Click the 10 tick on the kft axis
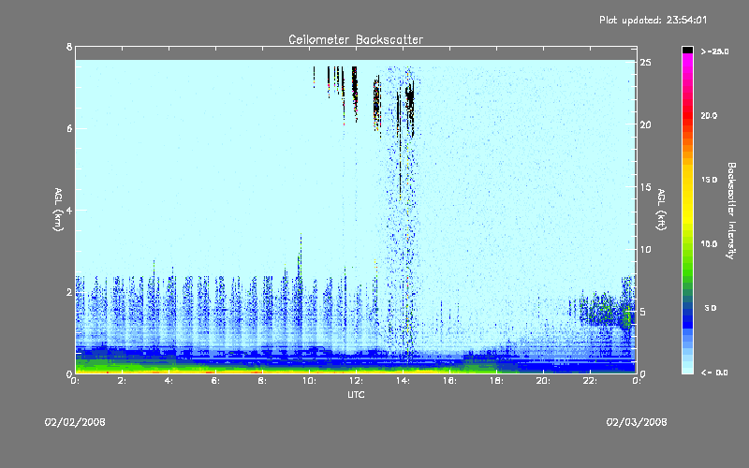This screenshot has height=468, width=749. [645, 249]
